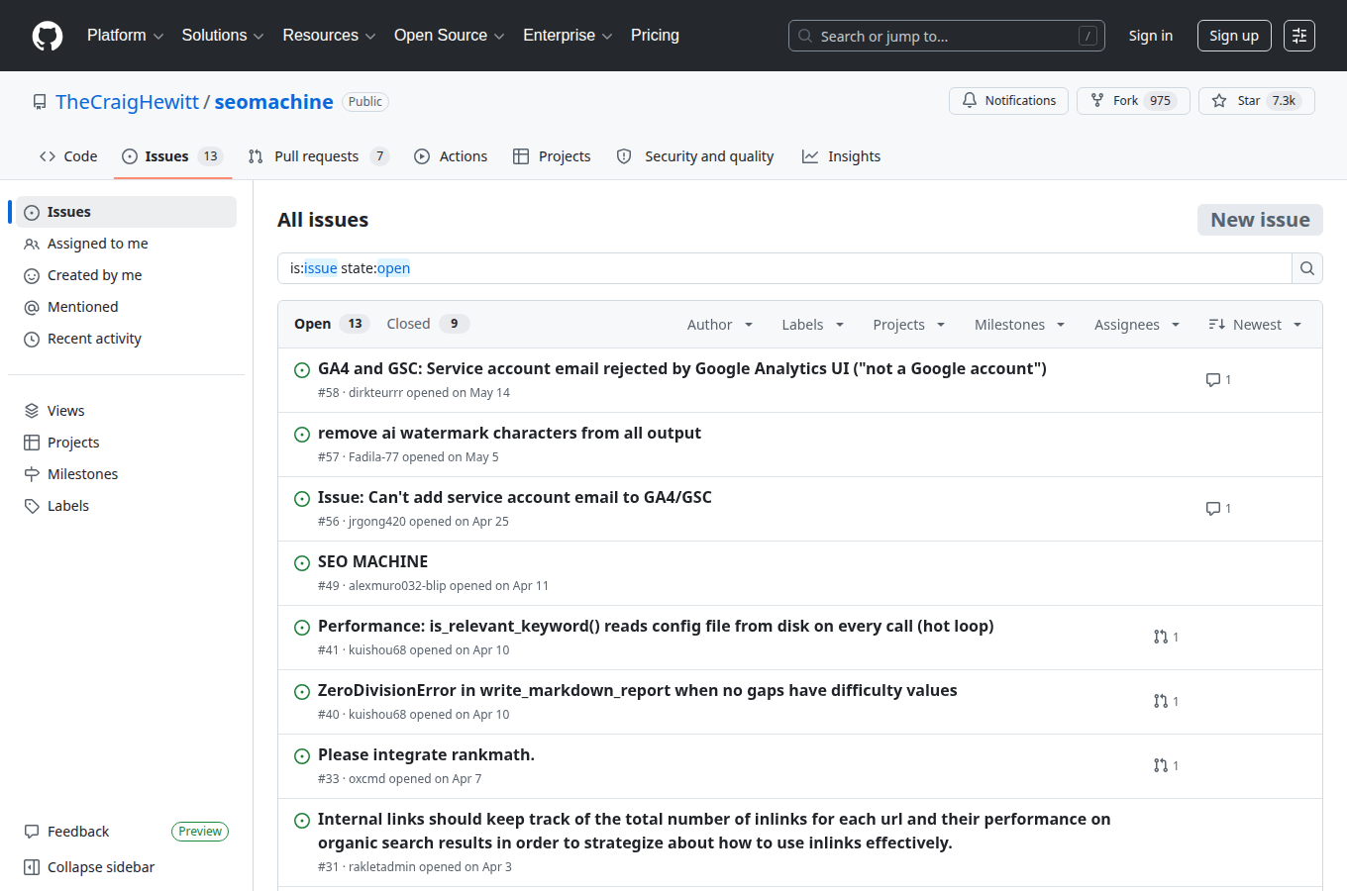Viewport: 1347px width, 891px height.
Task: Fork the repository using Fork button
Action: point(1133,101)
